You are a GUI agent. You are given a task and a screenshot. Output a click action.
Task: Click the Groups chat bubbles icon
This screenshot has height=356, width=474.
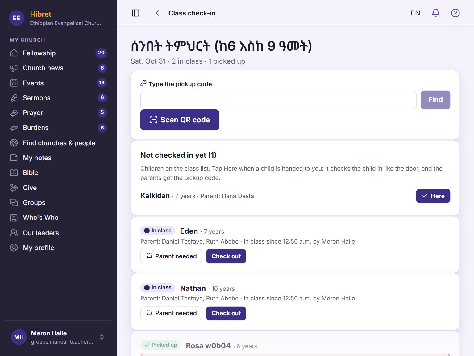tap(14, 202)
